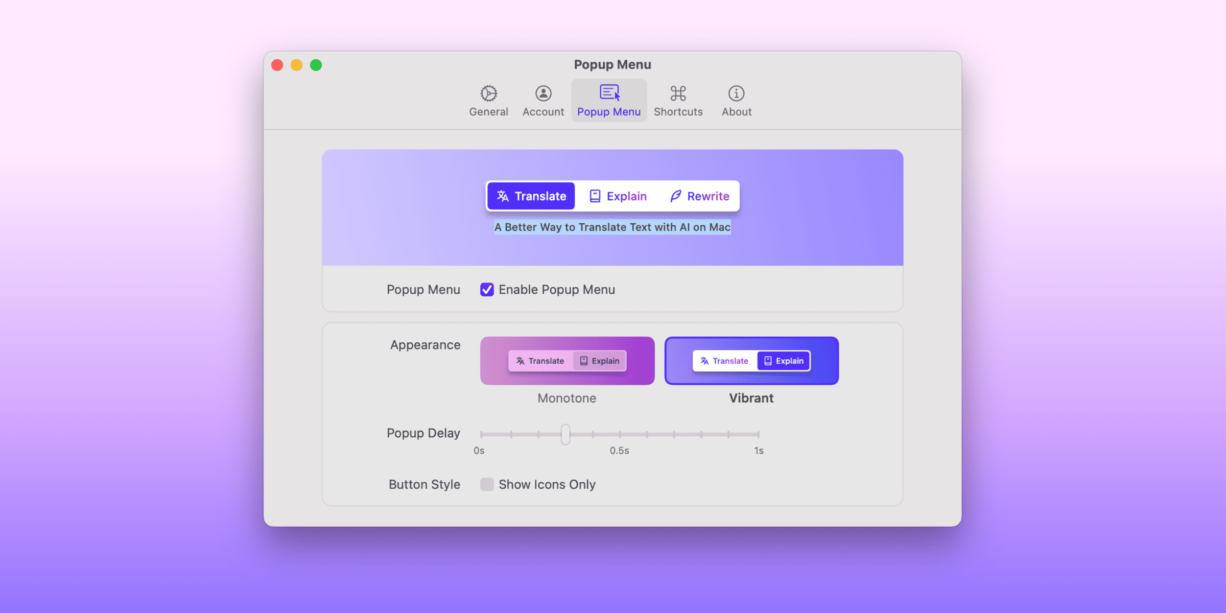This screenshot has height=613, width=1226.
Task: Click the Appearance setting label
Action: point(425,345)
